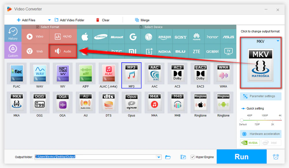Pick the WV WavPack format
The width and height of the screenshot is (289, 168).
tap(63, 74)
